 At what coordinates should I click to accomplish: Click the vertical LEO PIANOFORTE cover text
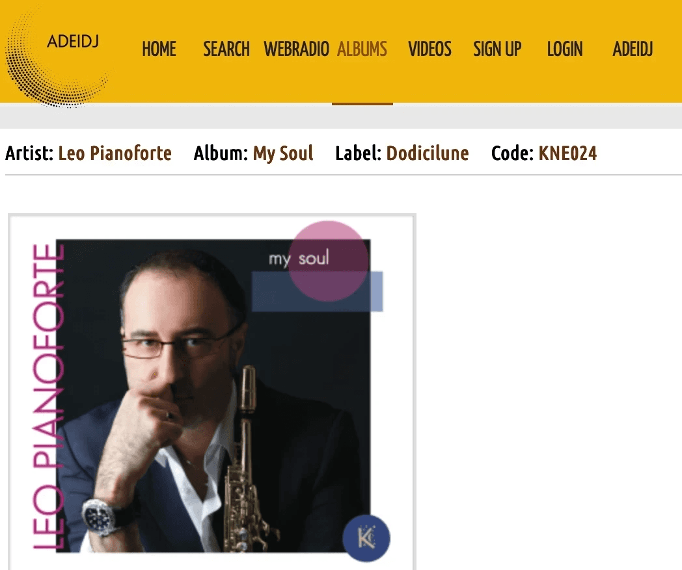tap(49, 396)
